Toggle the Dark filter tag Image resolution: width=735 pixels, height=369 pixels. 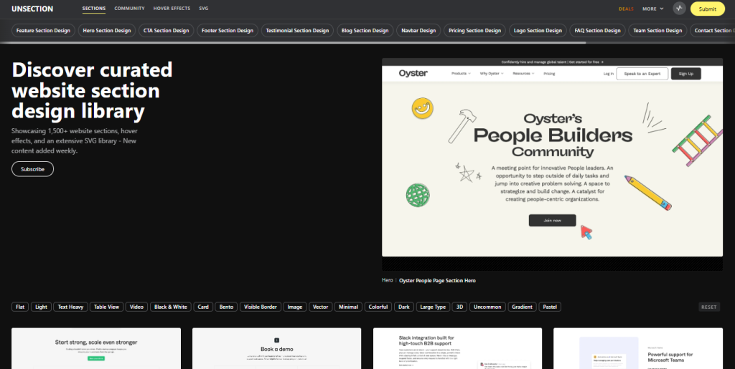pos(404,307)
